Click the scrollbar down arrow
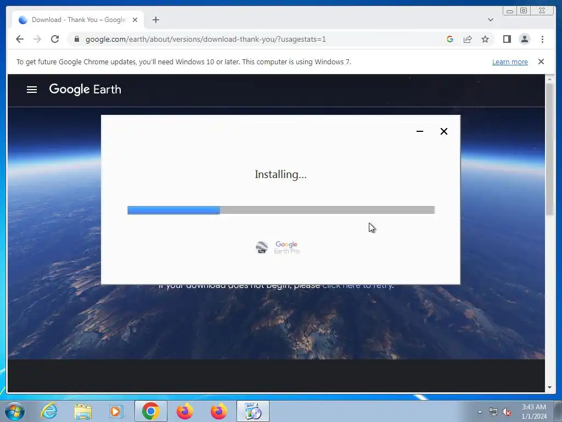562x422 pixels. point(549,387)
